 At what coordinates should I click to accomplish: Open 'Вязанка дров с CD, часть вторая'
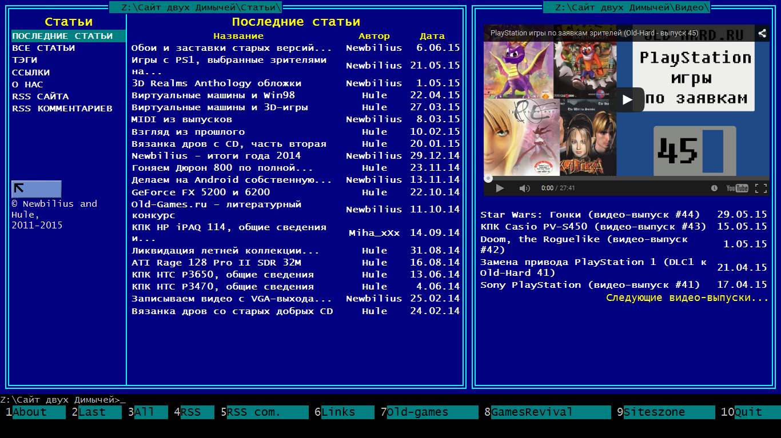click(229, 144)
